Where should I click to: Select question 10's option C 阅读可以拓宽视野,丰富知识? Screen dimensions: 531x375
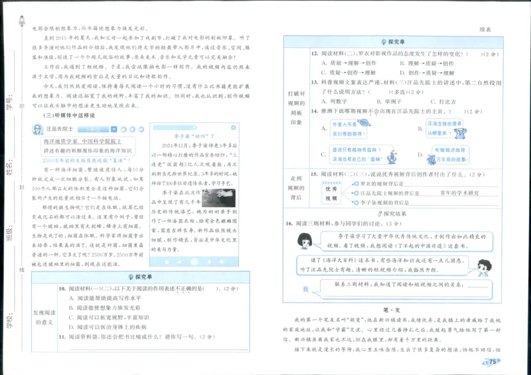click(109, 317)
